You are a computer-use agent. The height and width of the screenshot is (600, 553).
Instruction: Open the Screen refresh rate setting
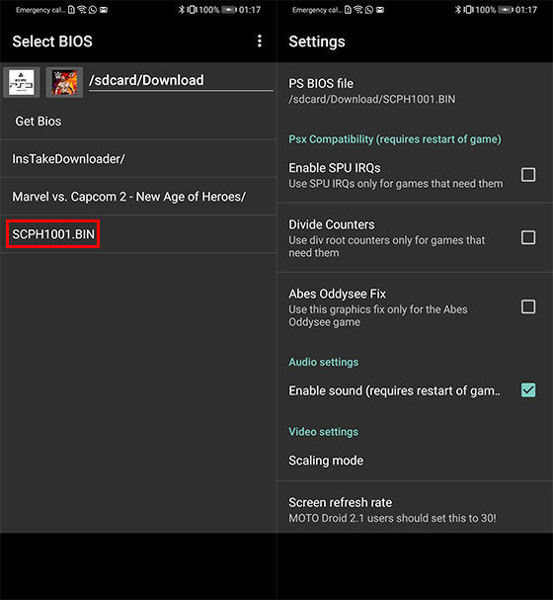415,509
